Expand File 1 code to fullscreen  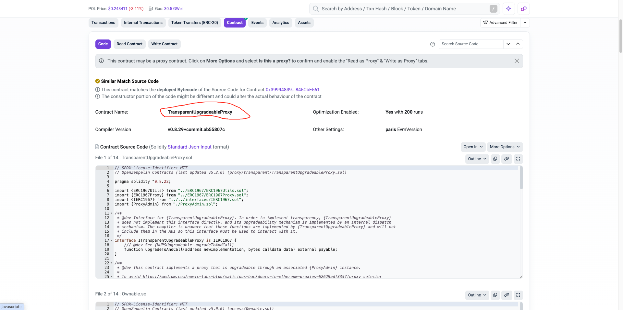(518, 159)
